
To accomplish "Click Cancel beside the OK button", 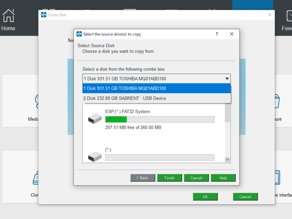I will click(245, 197).
